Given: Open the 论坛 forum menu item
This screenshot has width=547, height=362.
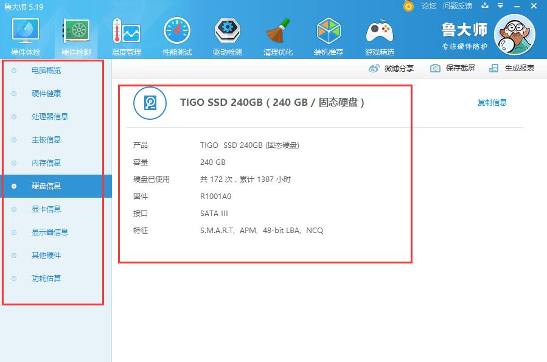Looking at the screenshot, I should [x=428, y=6].
